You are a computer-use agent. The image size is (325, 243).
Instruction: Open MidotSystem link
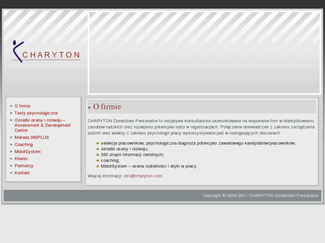tap(28, 152)
